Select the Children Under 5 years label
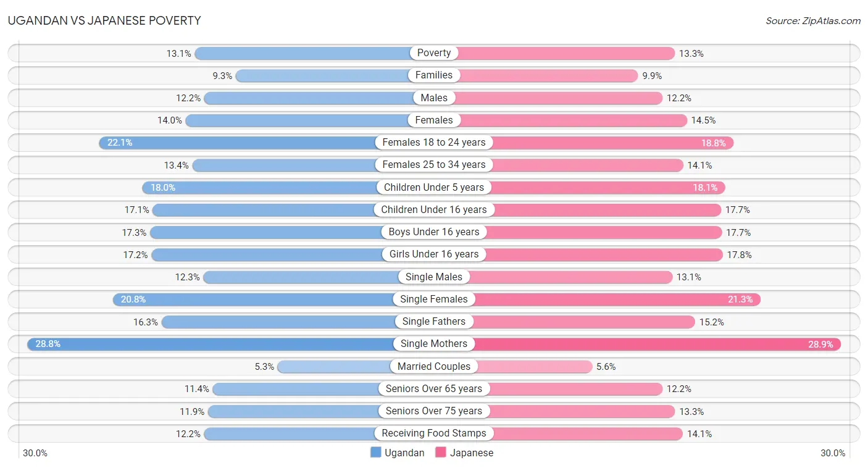 pos(434,187)
